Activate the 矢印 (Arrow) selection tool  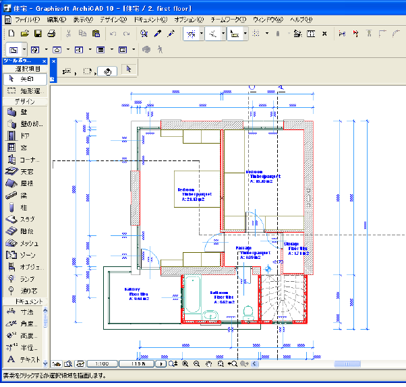coord(24,79)
